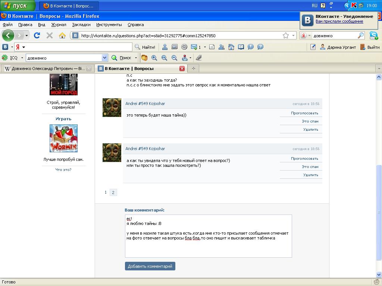
Task: Open the Журнал menu
Action: point(59,25)
